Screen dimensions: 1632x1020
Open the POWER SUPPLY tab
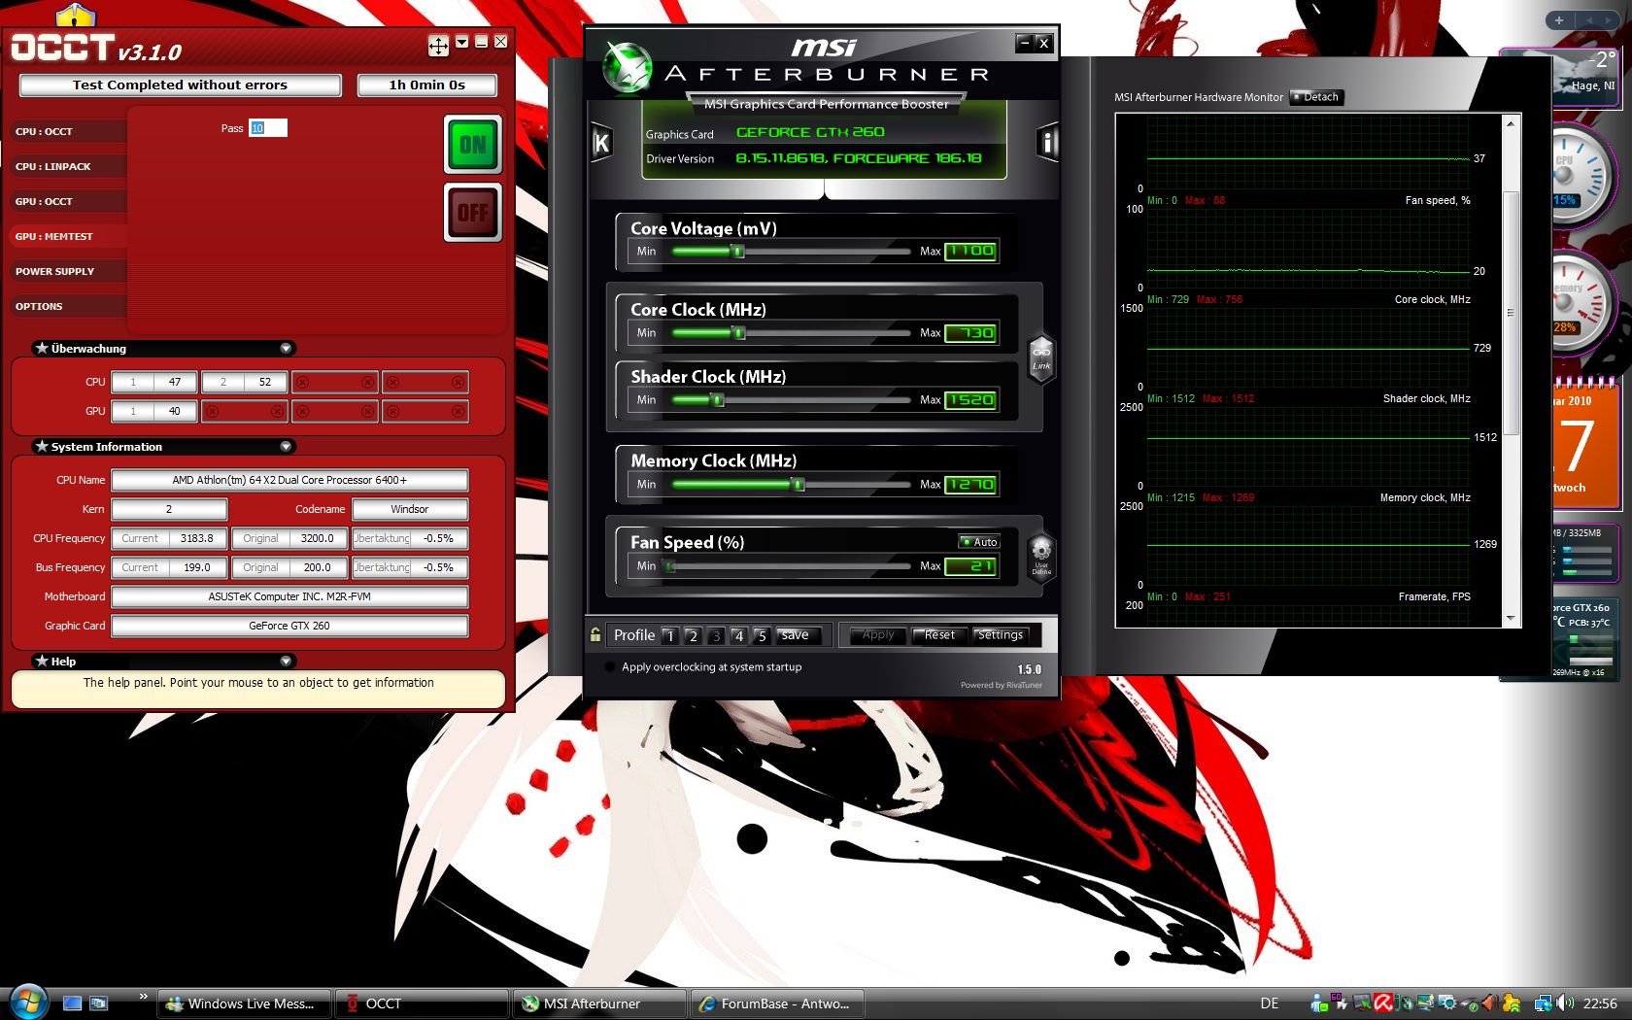(x=68, y=271)
